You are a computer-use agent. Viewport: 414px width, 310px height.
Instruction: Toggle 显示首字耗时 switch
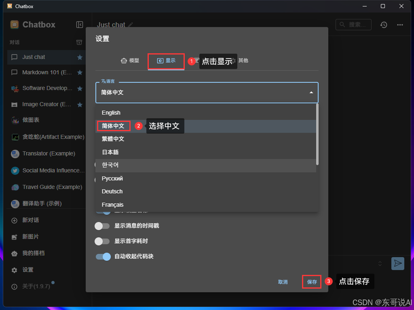pyautogui.click(x=102, y=241)
